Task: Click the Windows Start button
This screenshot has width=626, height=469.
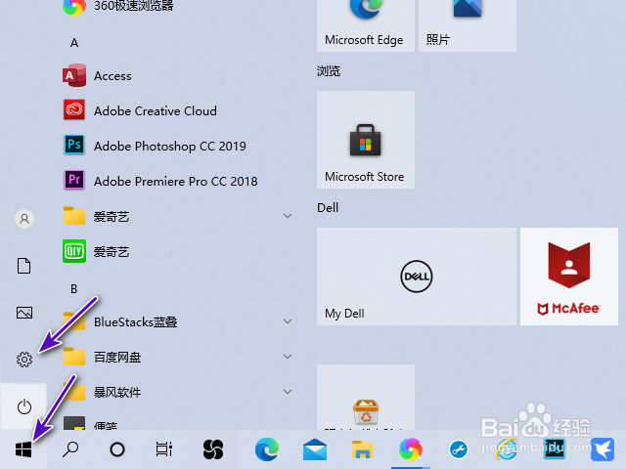Action: [23, 449]
